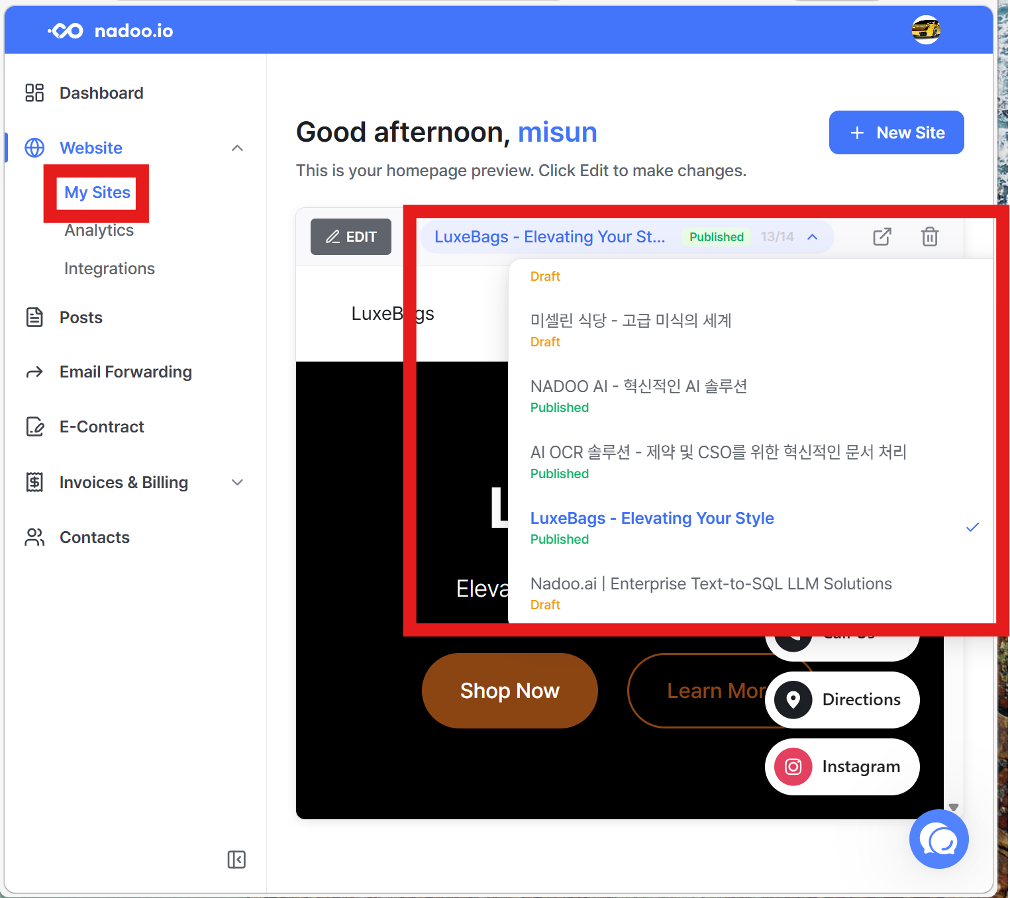Open the Website menu item
Image resolution: width=1010 pixels, height=898 pixels.
(x=91, y=148)
